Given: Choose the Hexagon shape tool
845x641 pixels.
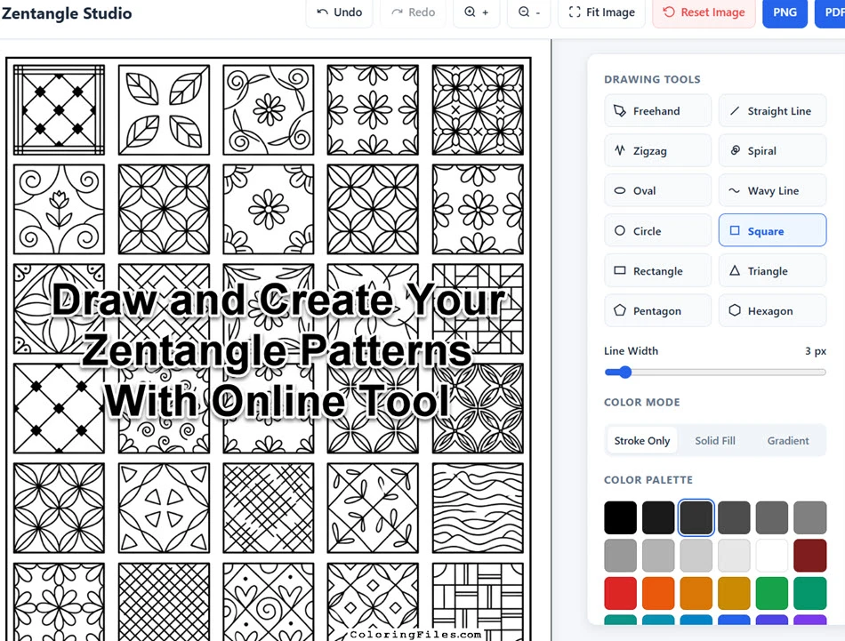Looking at the screenshot, I should click(772, 310).
